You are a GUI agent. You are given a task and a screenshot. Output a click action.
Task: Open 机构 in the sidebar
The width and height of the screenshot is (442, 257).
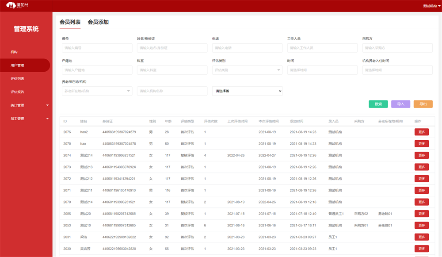point(14,52)
